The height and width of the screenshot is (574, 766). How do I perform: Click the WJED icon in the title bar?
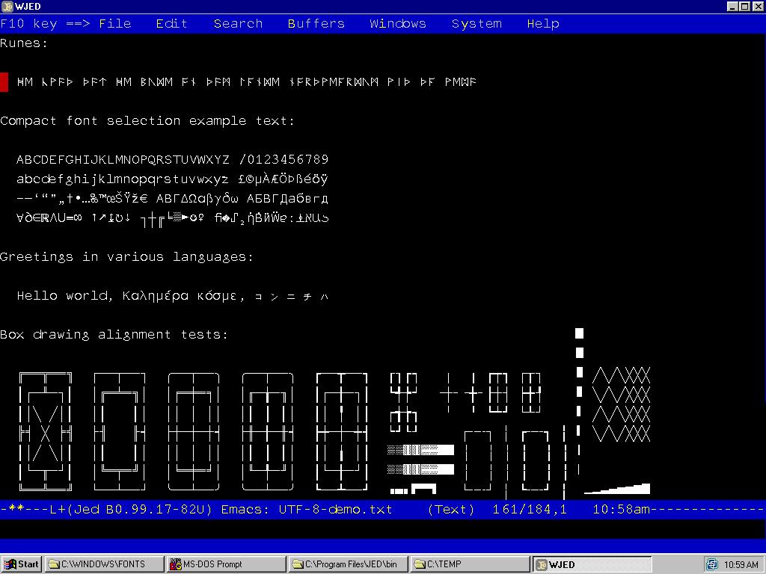[7, 7]
